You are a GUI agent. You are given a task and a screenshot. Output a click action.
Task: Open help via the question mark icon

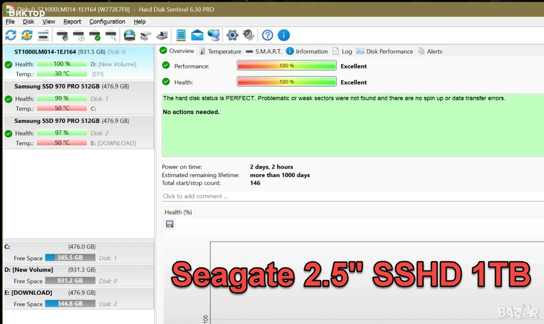267,35
